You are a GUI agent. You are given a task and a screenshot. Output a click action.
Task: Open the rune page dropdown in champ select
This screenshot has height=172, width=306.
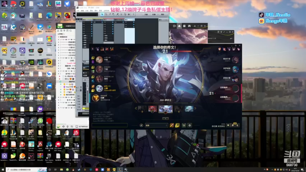point(156,125)
